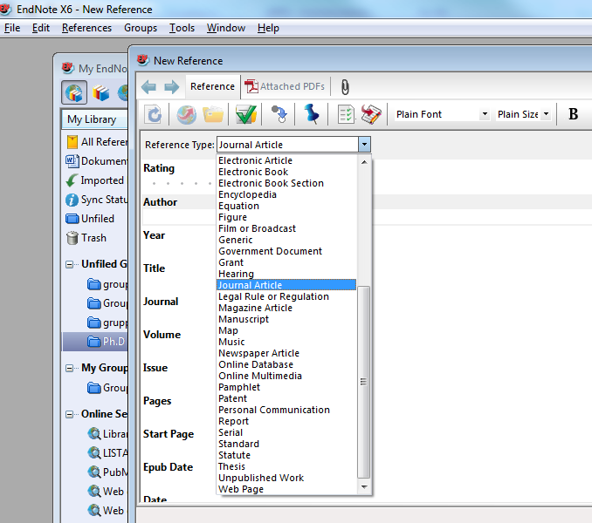Collapse the Online Search tree section
Viewport: 592px width, 523px height.
70,415
